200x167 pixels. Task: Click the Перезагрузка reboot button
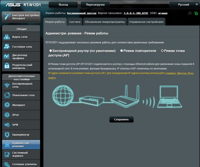point(95,5)
